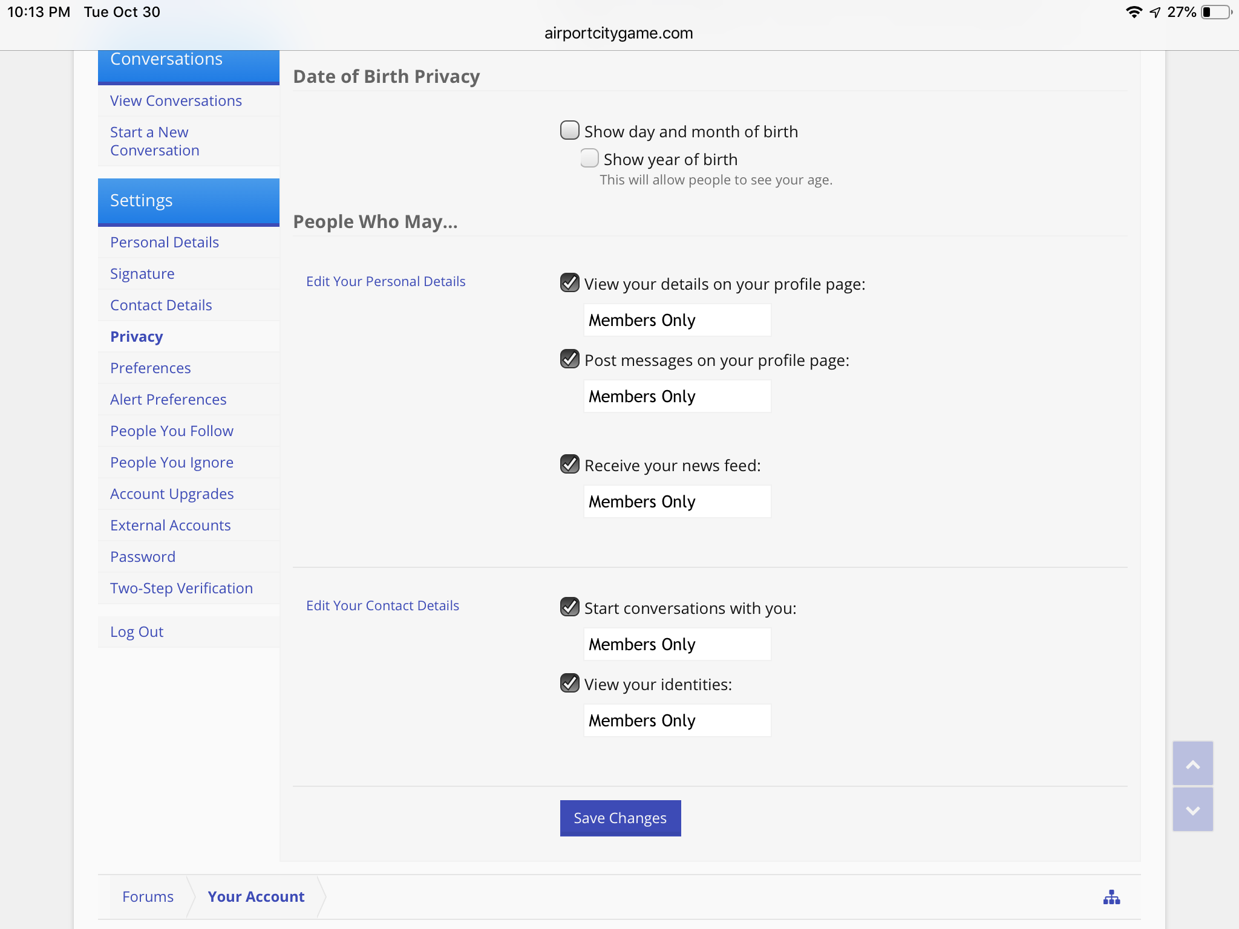Screen dimensions: 1239x929
Task: Click the scroll-down arrow button
Action: click(x=1192, y=809)
